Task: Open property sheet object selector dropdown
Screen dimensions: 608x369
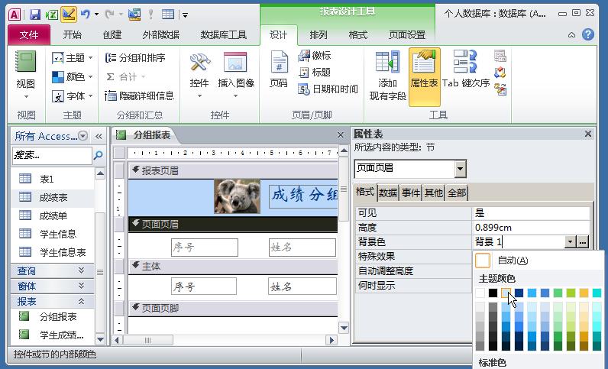Action: coord(460,169)
